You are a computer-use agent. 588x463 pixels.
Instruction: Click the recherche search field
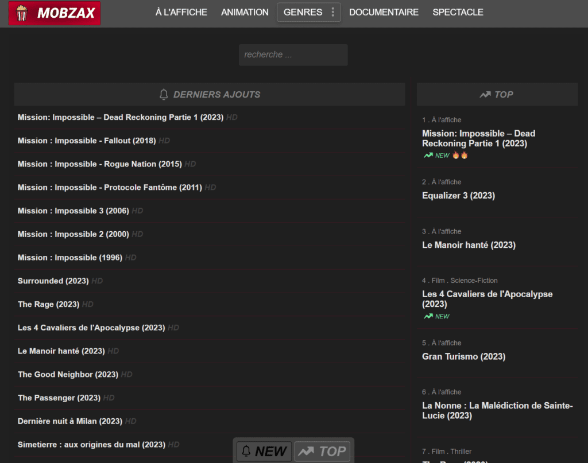[x=293, y=55]
